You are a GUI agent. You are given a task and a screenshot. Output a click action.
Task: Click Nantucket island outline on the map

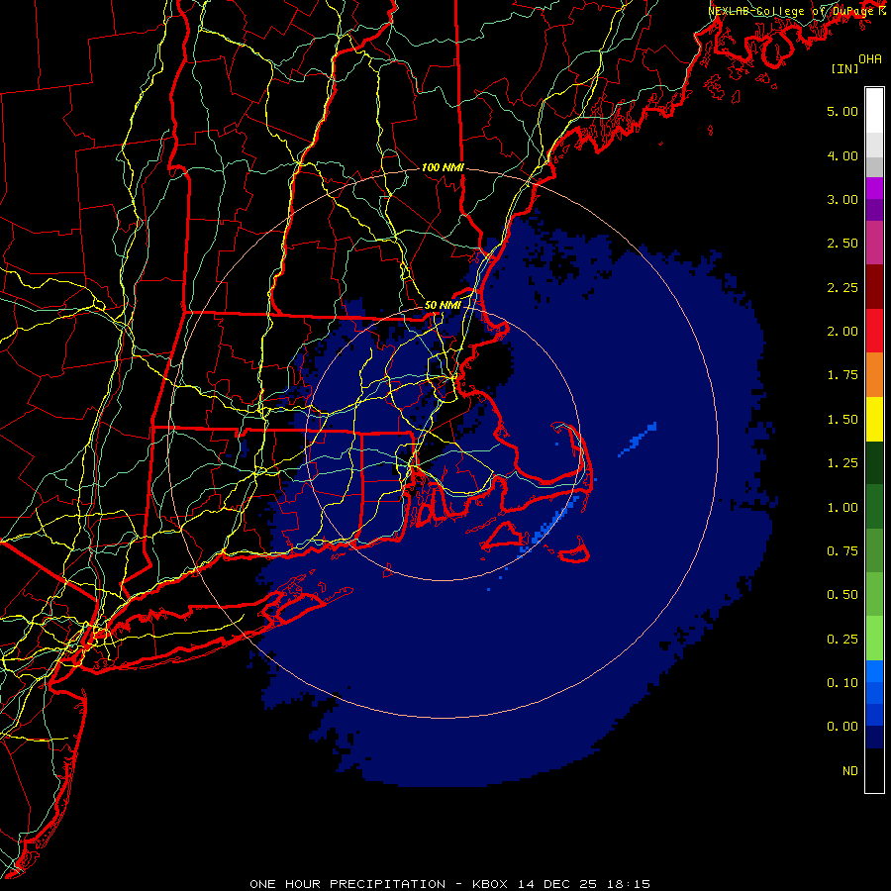coord(573,550)
